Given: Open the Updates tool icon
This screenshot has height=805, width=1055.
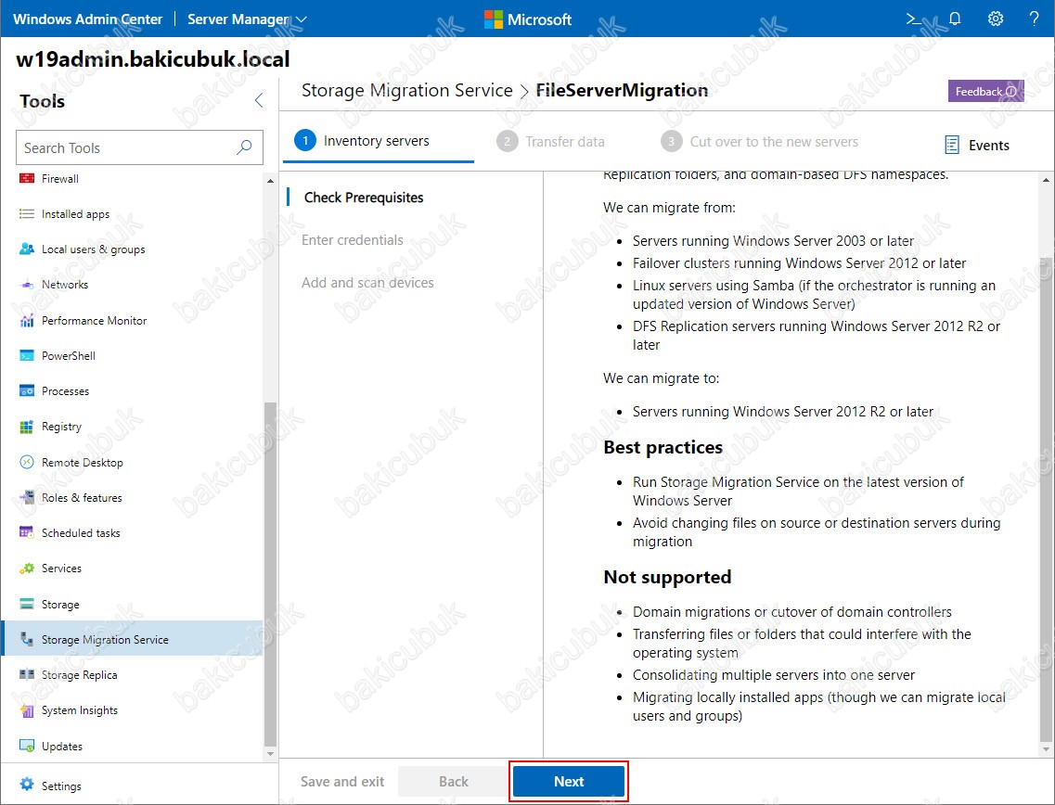Looking at the screenshot, I should [27, 746].
